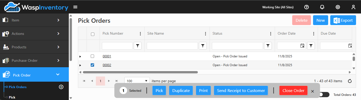Expand the Item menu chevron
The image size is (361, 100).
coord(58,20)
